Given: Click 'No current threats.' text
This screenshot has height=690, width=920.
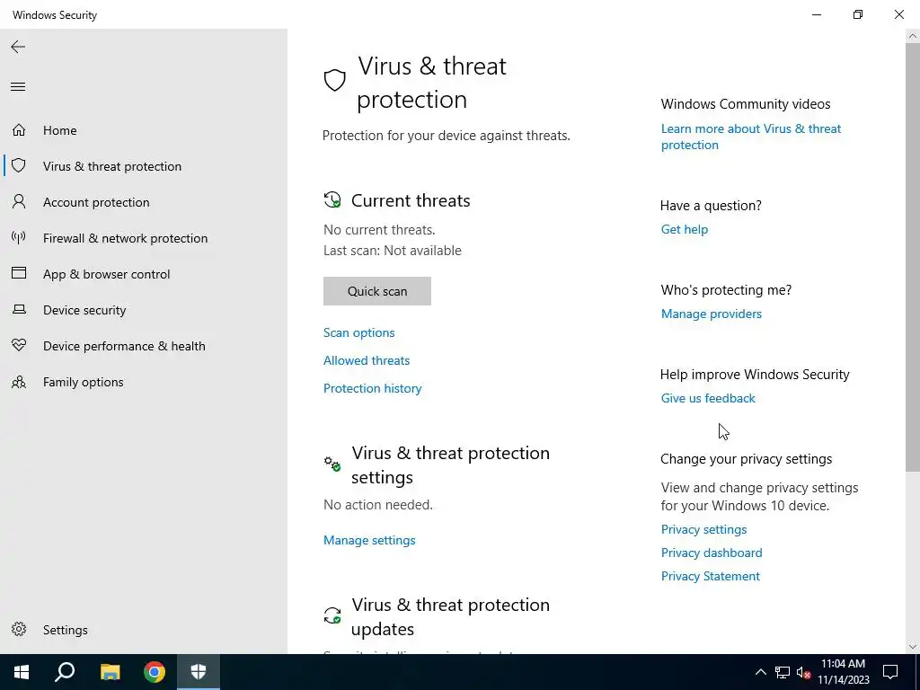Looking at the screenshot, I should point(380,230).
